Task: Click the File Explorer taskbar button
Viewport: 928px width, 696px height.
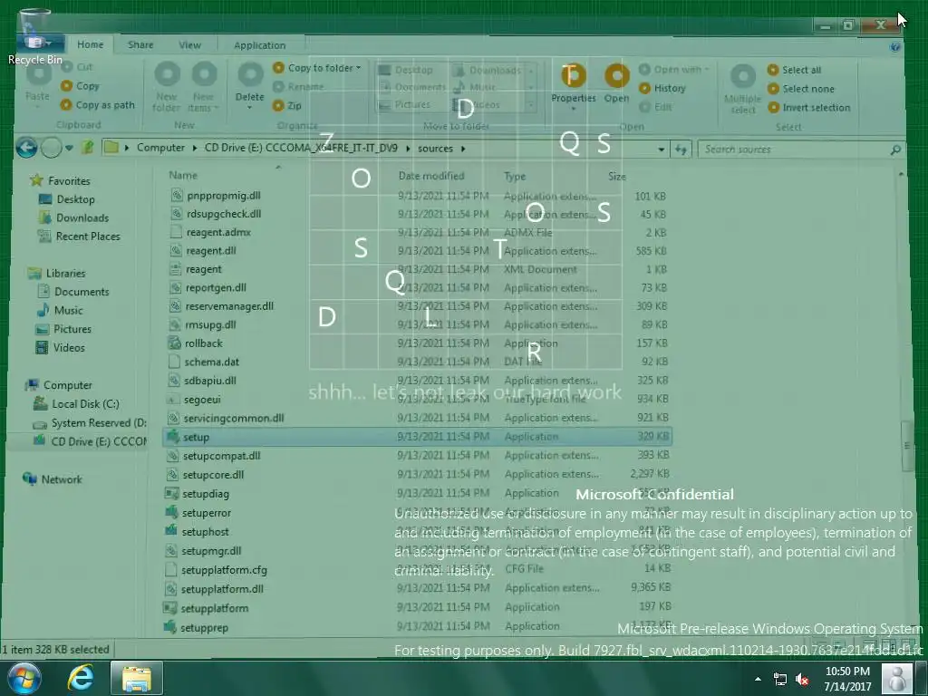Action: (x=137, y=678)
